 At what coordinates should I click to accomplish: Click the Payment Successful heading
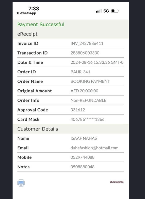pos(41,25)
